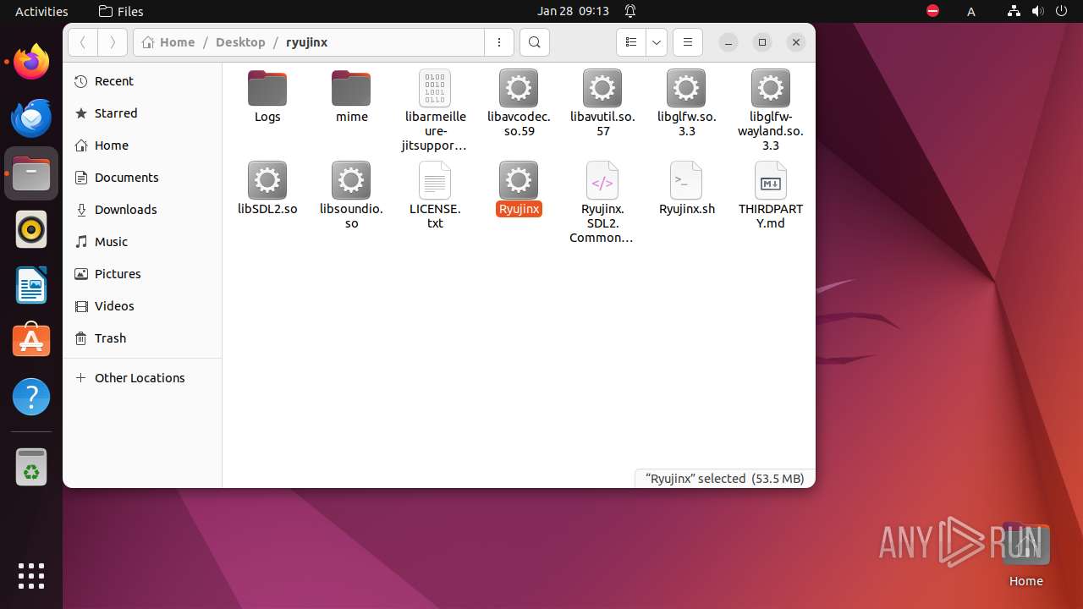
Task: Click the keyboard input source indicator A
Action: click(x=971, y=11)
